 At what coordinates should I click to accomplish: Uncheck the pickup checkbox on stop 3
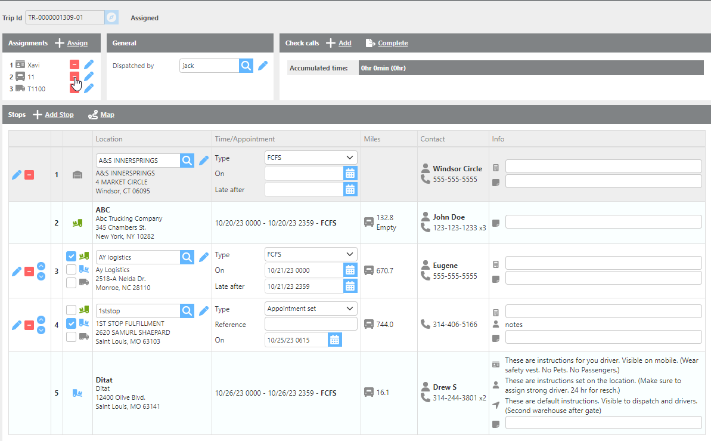(72, 256)
